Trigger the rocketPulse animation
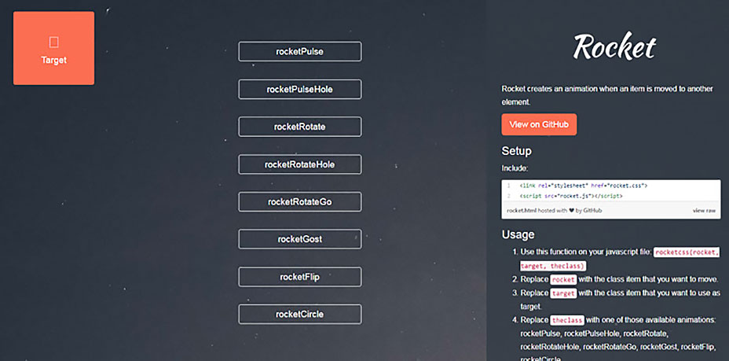The width and height of the screenshot is (729, 361). point(299,52)
